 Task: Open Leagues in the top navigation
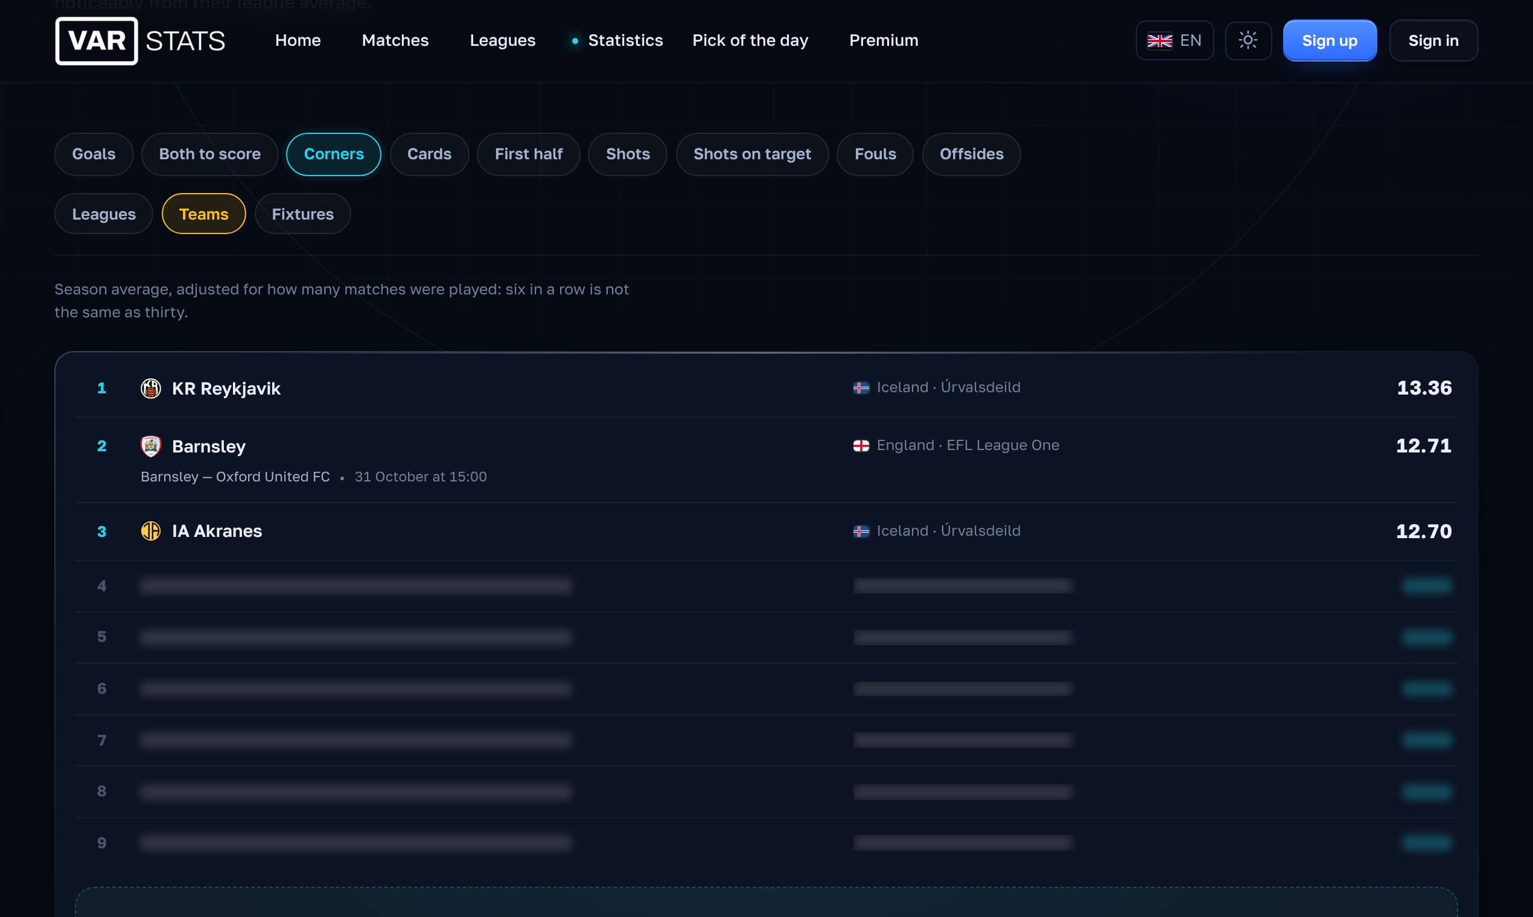(503, 40)
